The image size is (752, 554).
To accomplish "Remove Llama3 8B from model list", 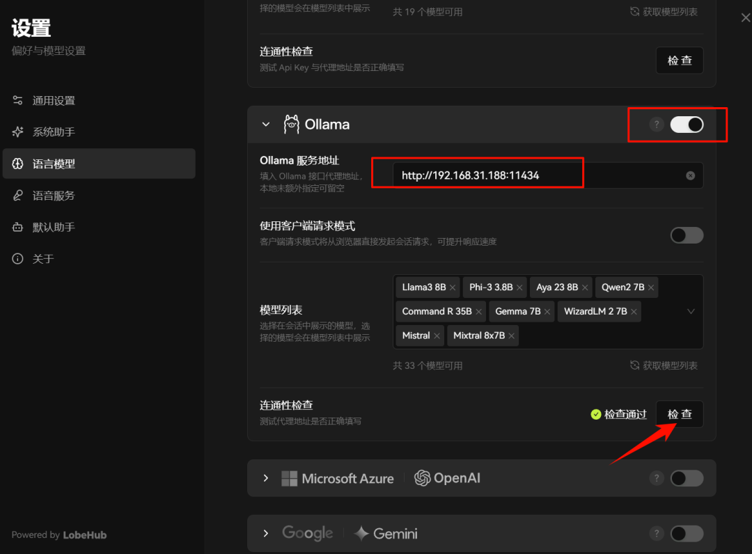I will [453, 287].
